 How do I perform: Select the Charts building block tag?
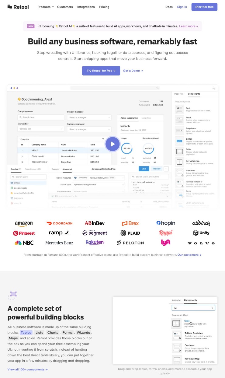point(53,333)
